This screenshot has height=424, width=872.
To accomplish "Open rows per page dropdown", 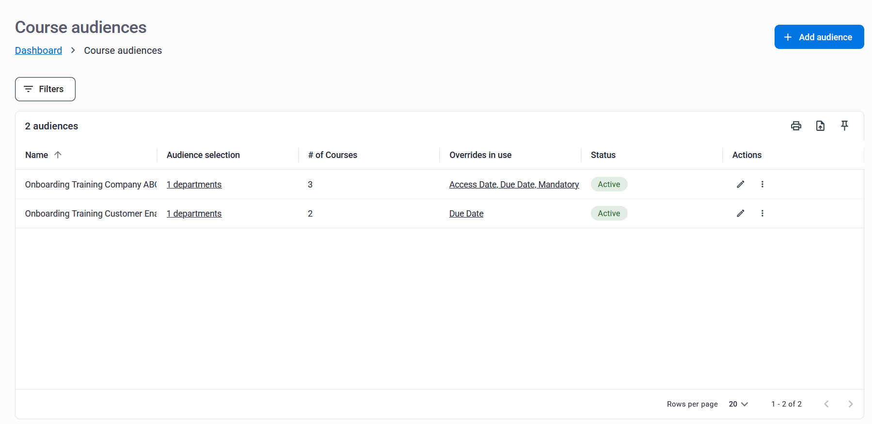I will coord(739,404).
